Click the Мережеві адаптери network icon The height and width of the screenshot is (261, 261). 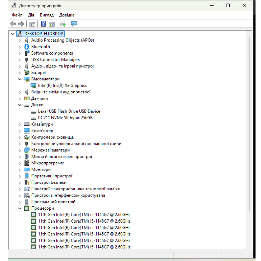(x=27, y=150)
